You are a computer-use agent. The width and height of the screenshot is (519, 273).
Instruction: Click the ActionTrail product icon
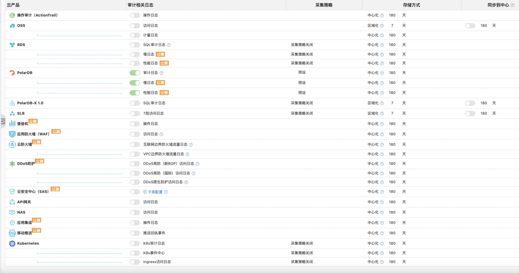coord(12,15)
